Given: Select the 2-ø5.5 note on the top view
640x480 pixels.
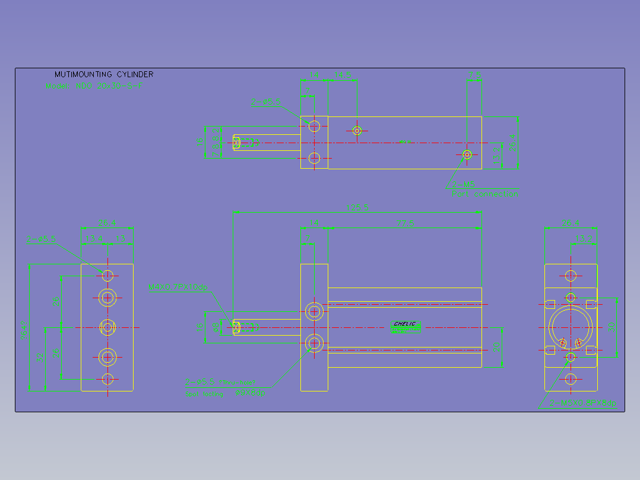Looking at the screenshot, I should tap(266, 102).
